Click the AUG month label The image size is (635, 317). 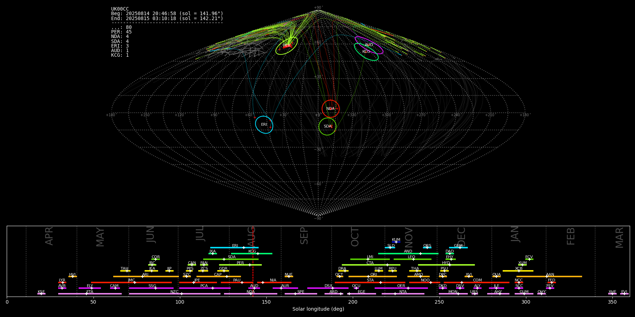point(251,236)
